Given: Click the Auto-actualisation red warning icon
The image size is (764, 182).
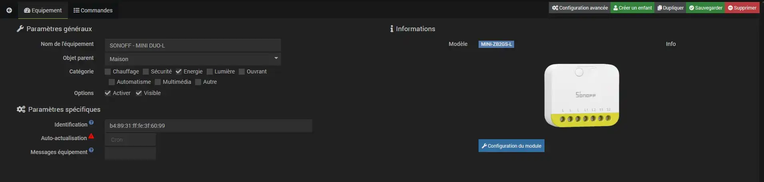Looking at the screenshot, I should pyautogui.click(x=91, y=136).
